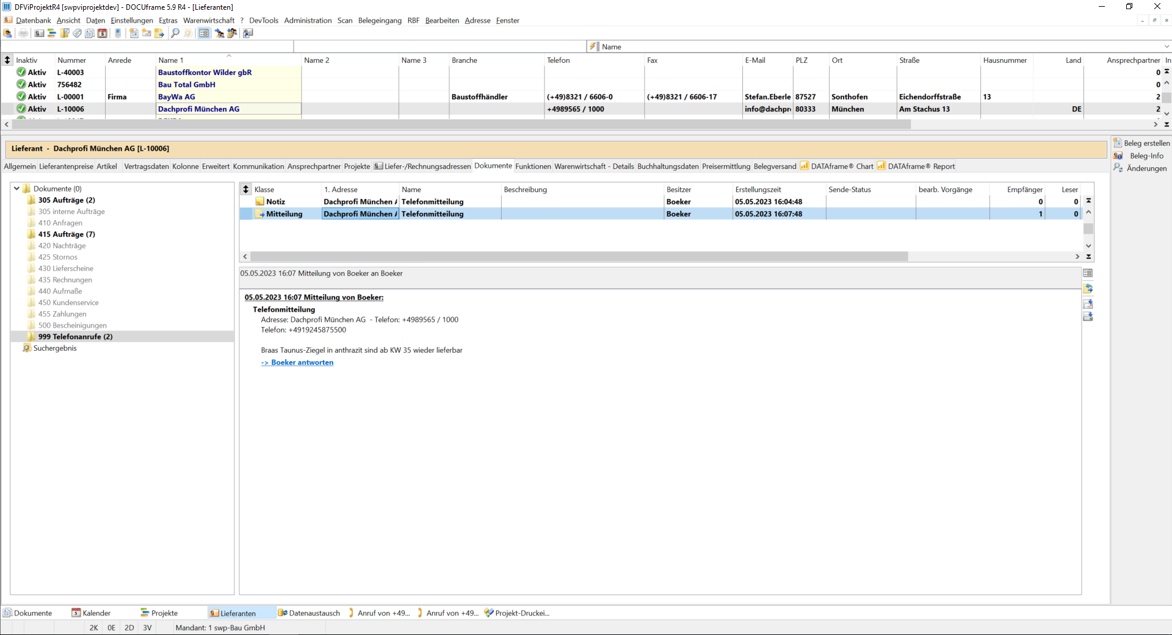This screenshot has height=635, width=1172.
Task: Click the stacked documents toolbar icon
Action: pyautogui.click(x=90, y=33)
